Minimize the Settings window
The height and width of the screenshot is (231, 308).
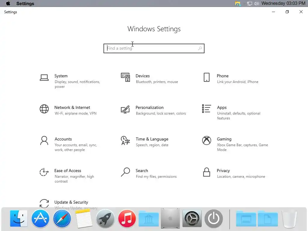(x=273, y=12)
